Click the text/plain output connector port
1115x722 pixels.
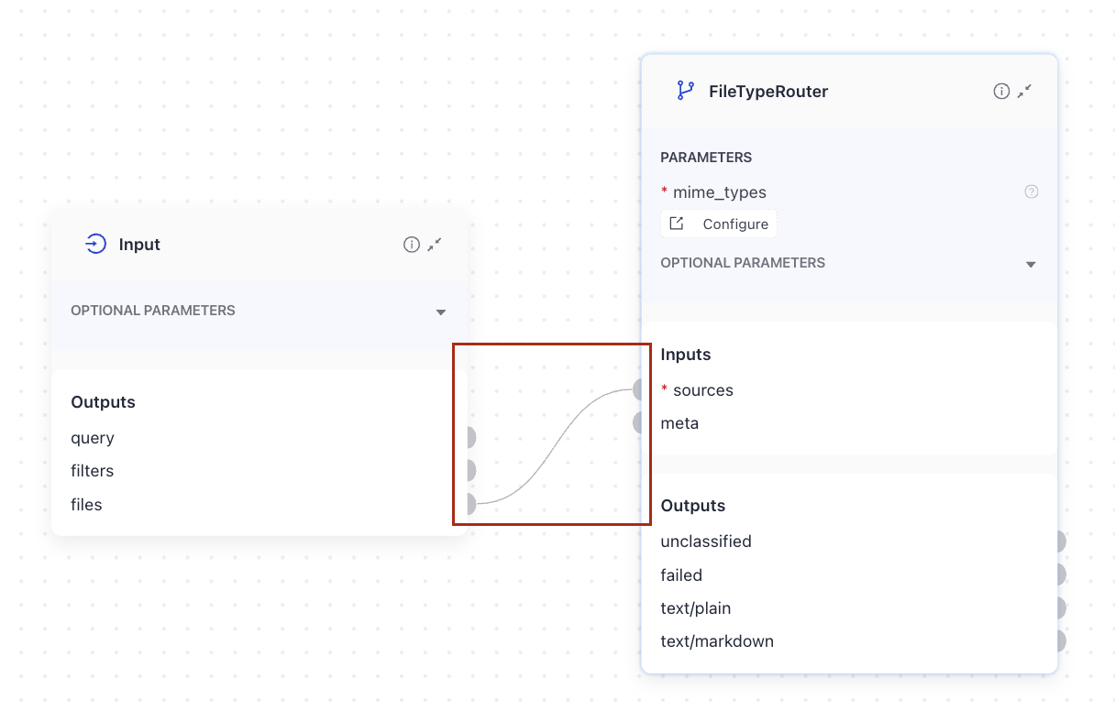coord(1059,608)
